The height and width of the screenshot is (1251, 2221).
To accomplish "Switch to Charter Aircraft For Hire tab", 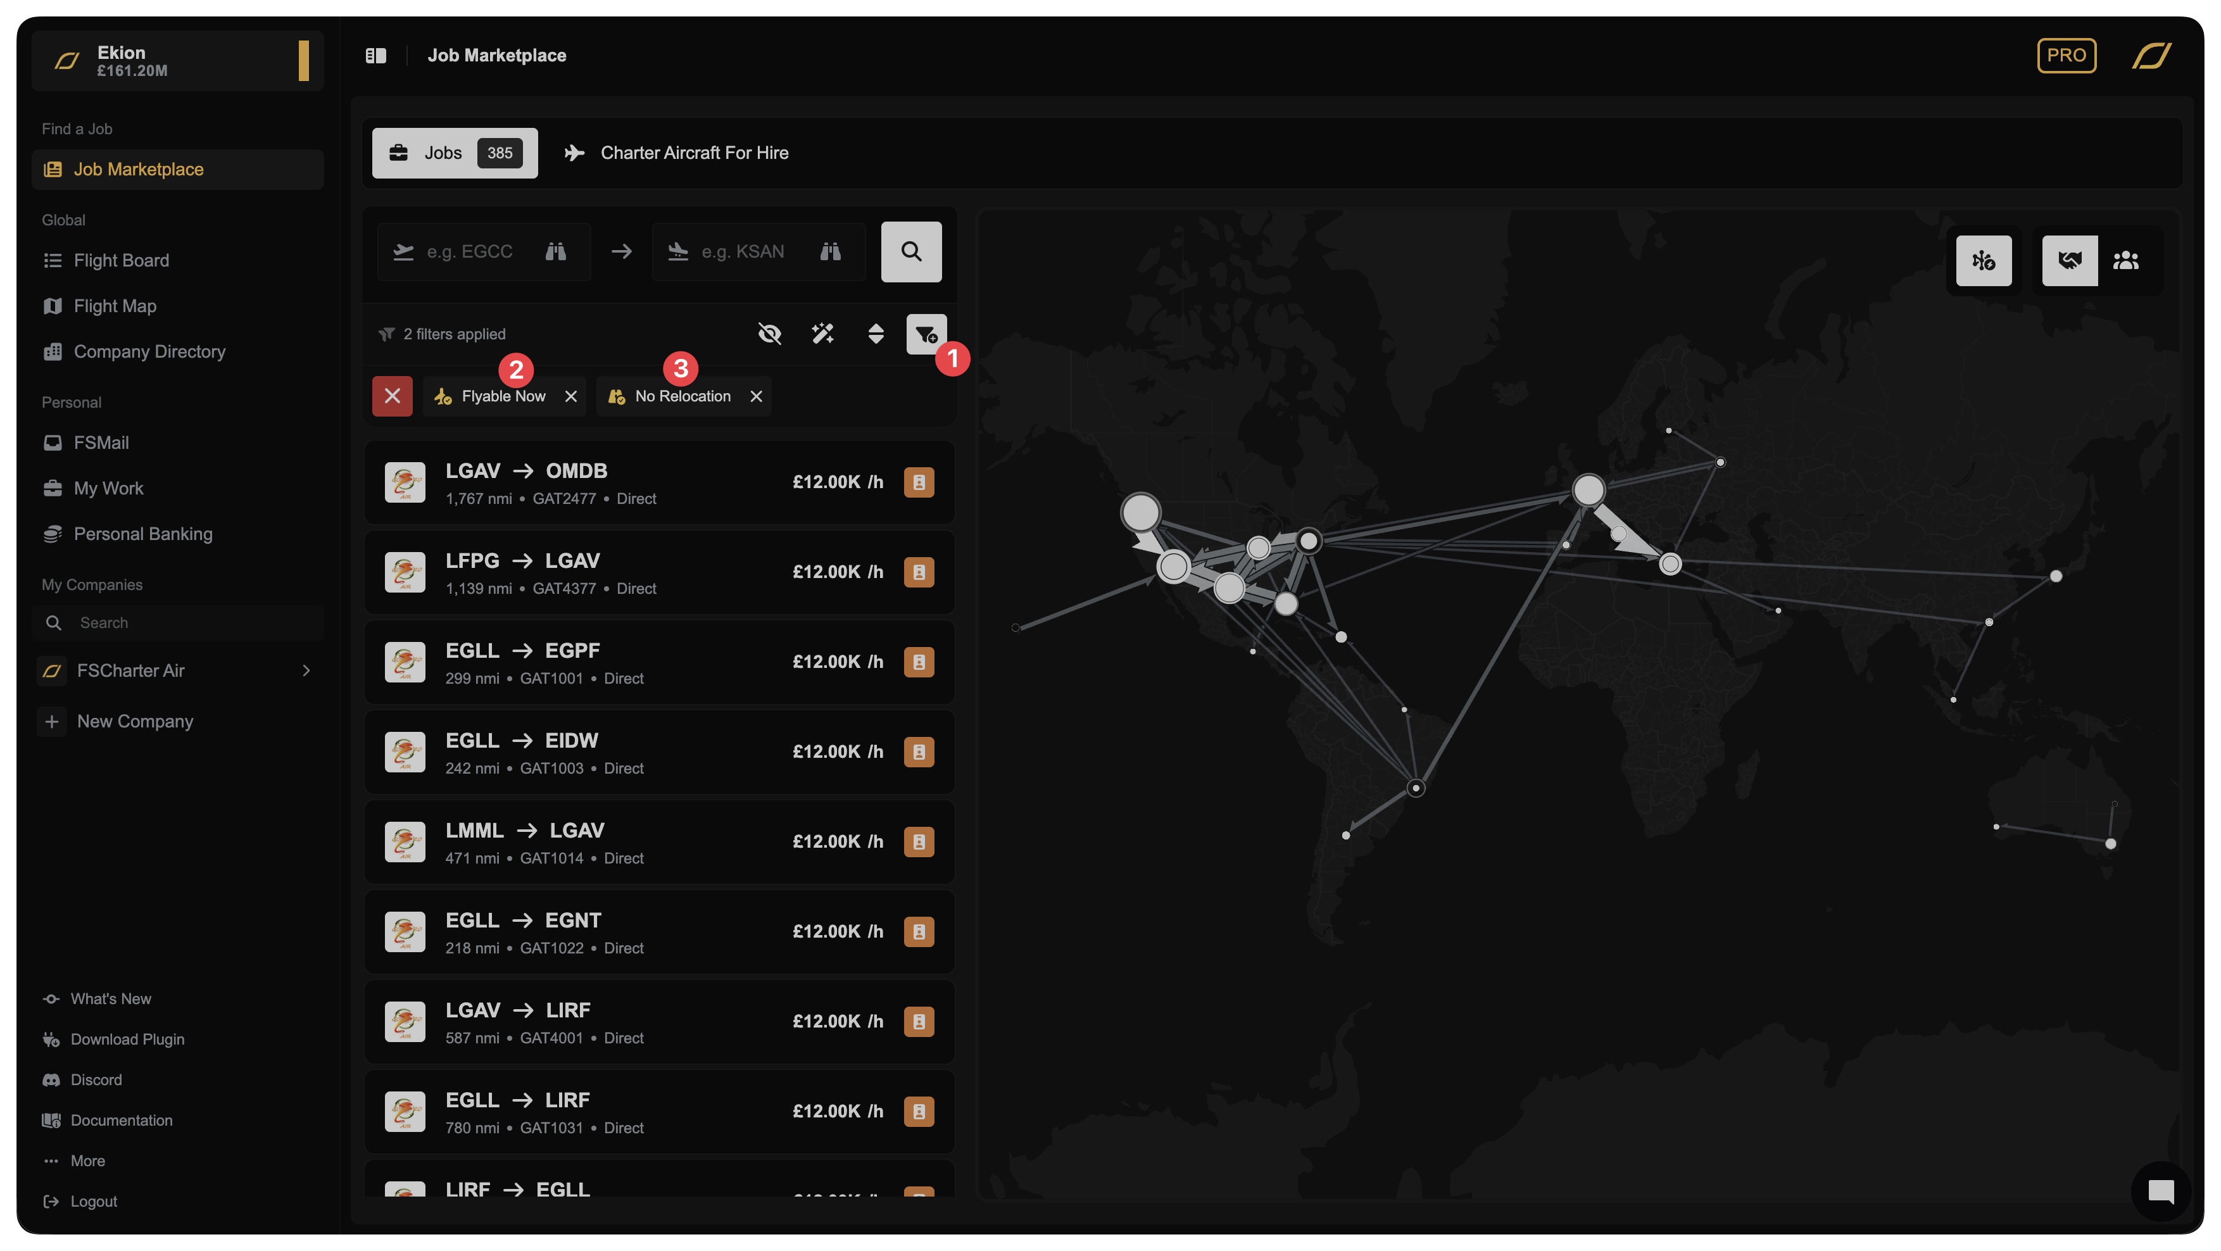I will coord(677,153).
